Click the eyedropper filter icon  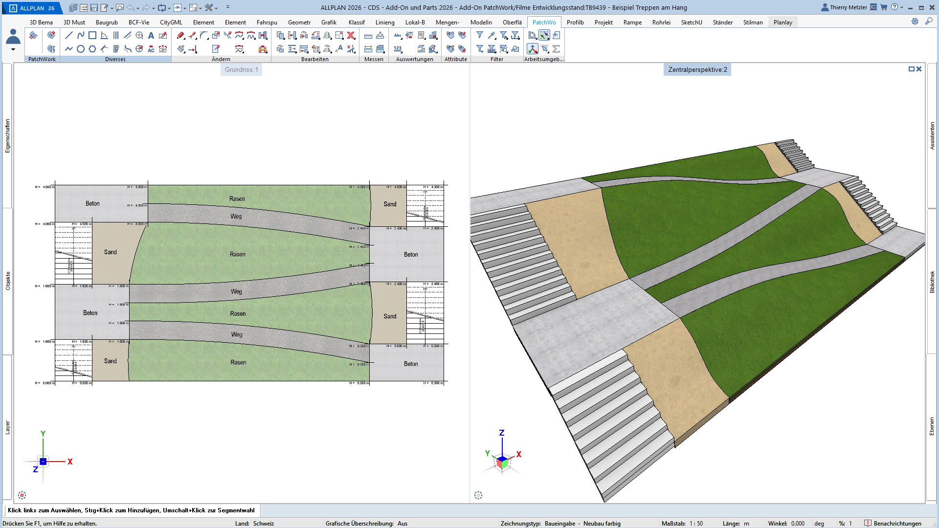(492, 35)
